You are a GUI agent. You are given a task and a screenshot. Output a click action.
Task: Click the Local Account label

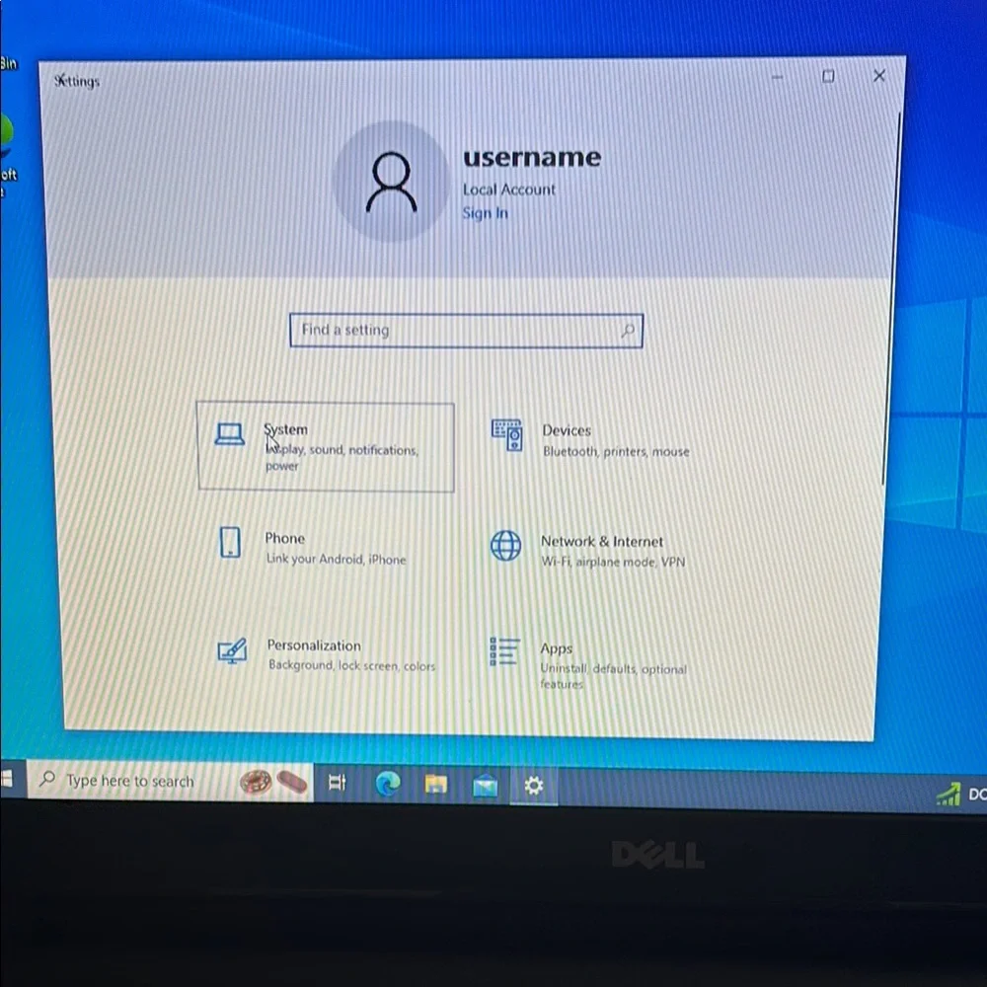pos(508,190)
